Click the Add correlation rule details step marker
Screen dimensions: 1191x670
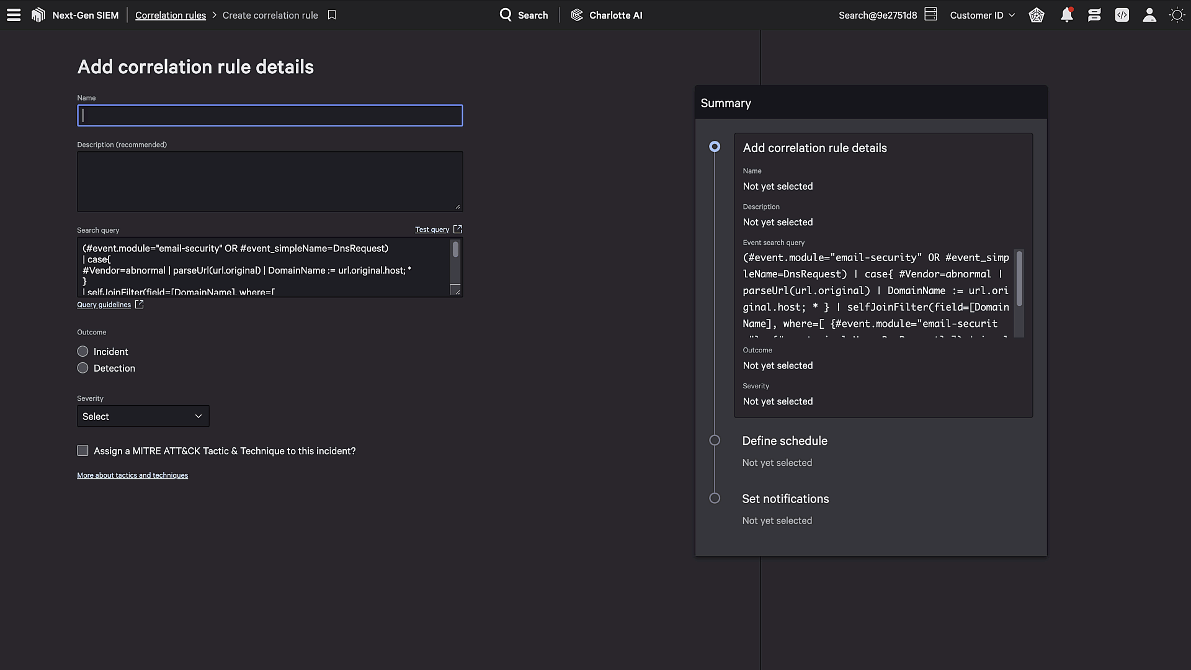(x=715, y=146)
